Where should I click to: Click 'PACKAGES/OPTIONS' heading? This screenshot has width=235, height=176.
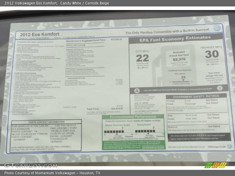[x=76, y=78]
